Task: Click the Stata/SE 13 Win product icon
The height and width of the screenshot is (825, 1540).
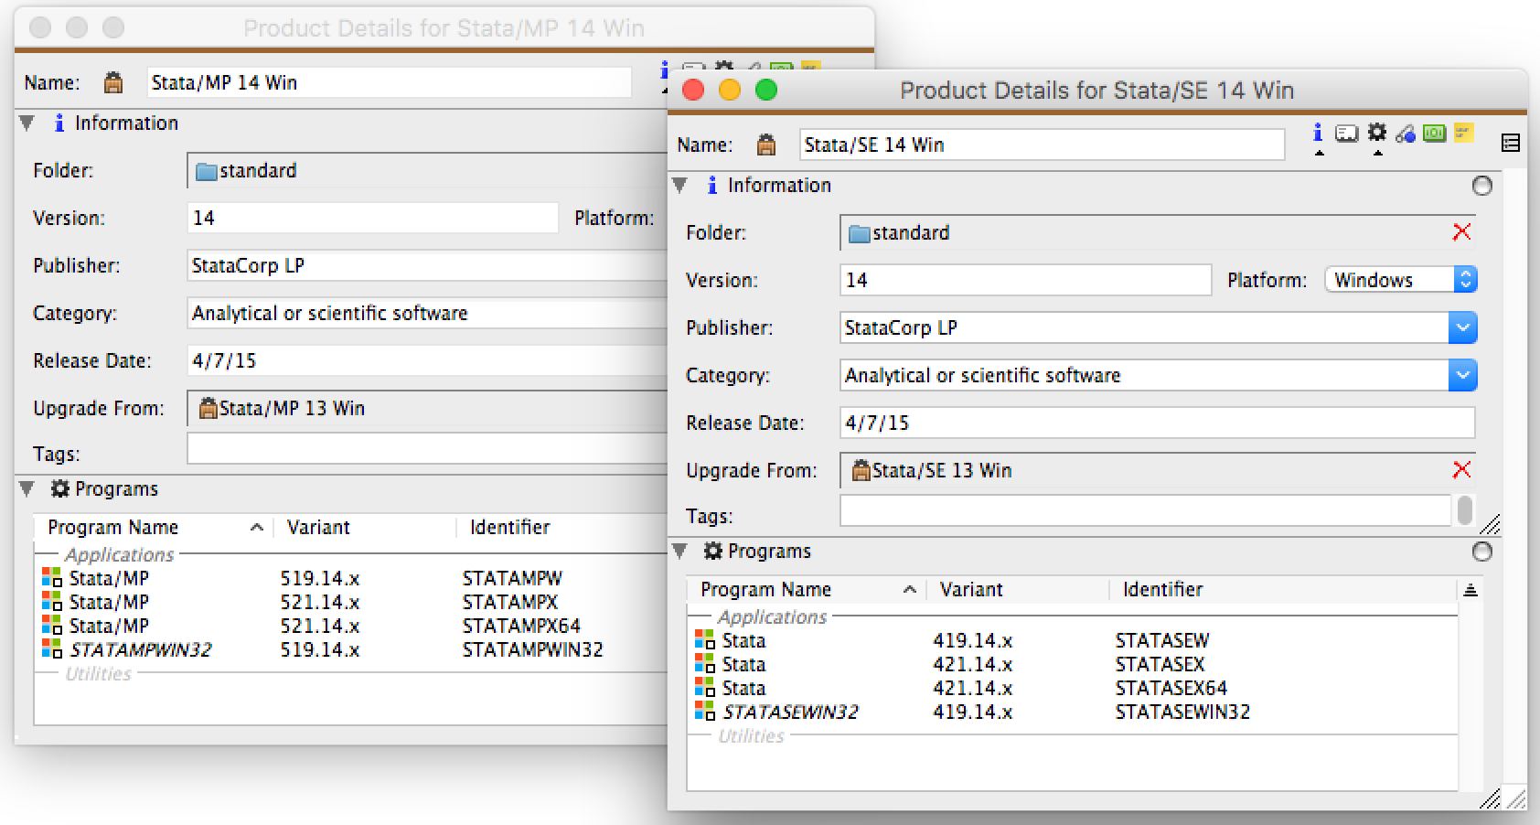Action: tap(861, 470)
